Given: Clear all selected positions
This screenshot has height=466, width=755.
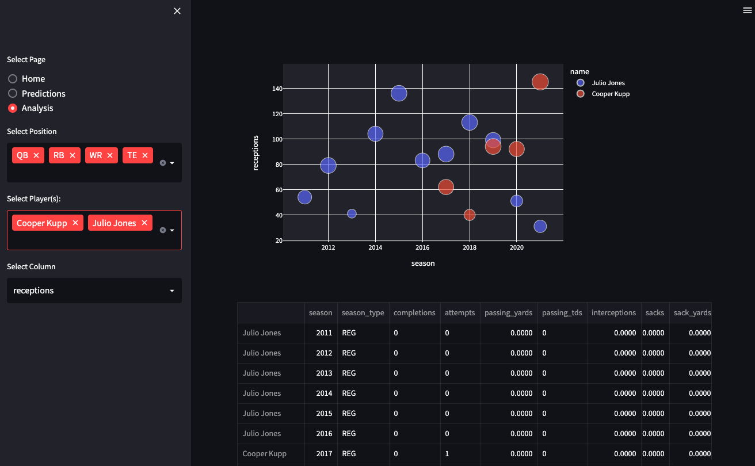Looking at the screenshot, I should tap(163, 163).
